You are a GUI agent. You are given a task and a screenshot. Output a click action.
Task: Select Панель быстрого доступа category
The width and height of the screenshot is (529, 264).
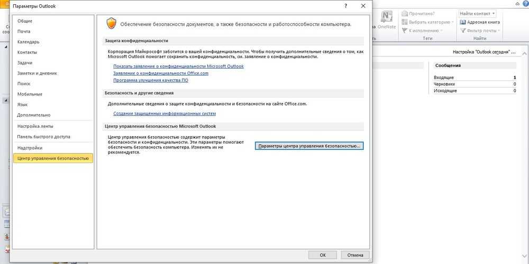[43, 137]
